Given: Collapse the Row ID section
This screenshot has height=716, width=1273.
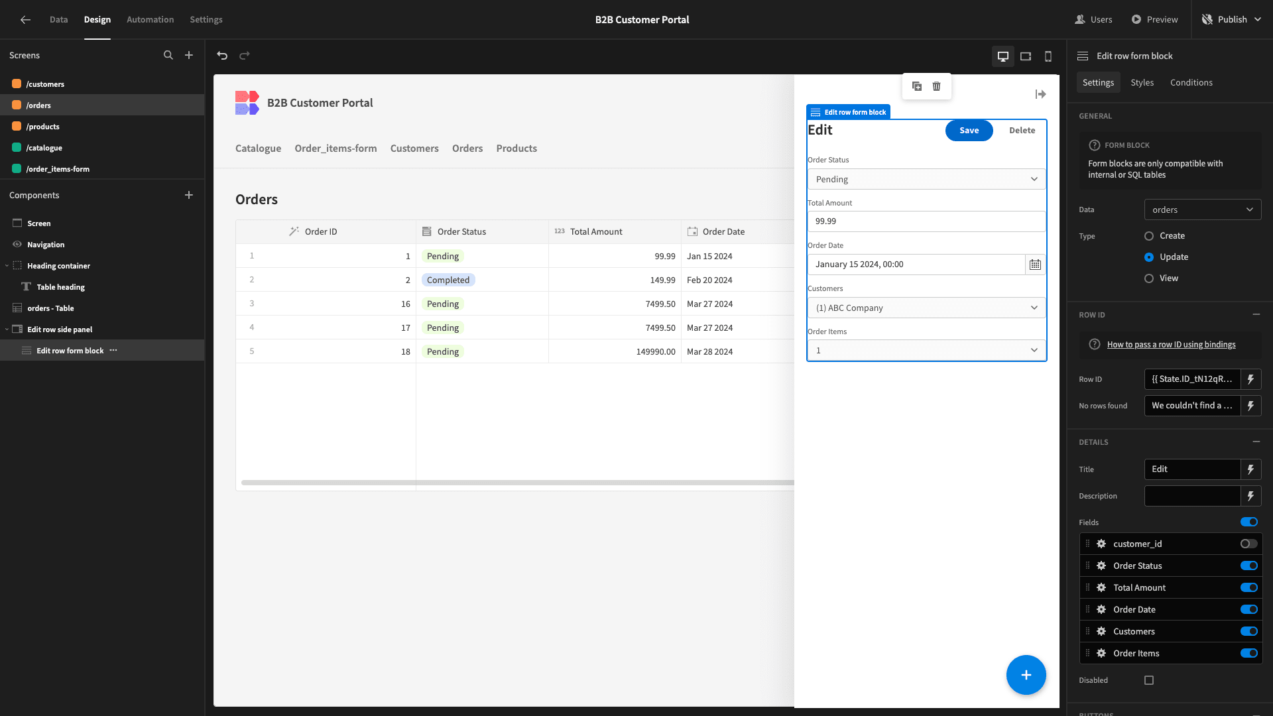Looking at the screenshot, I should pyautogui.click(x=1256, y=315).
